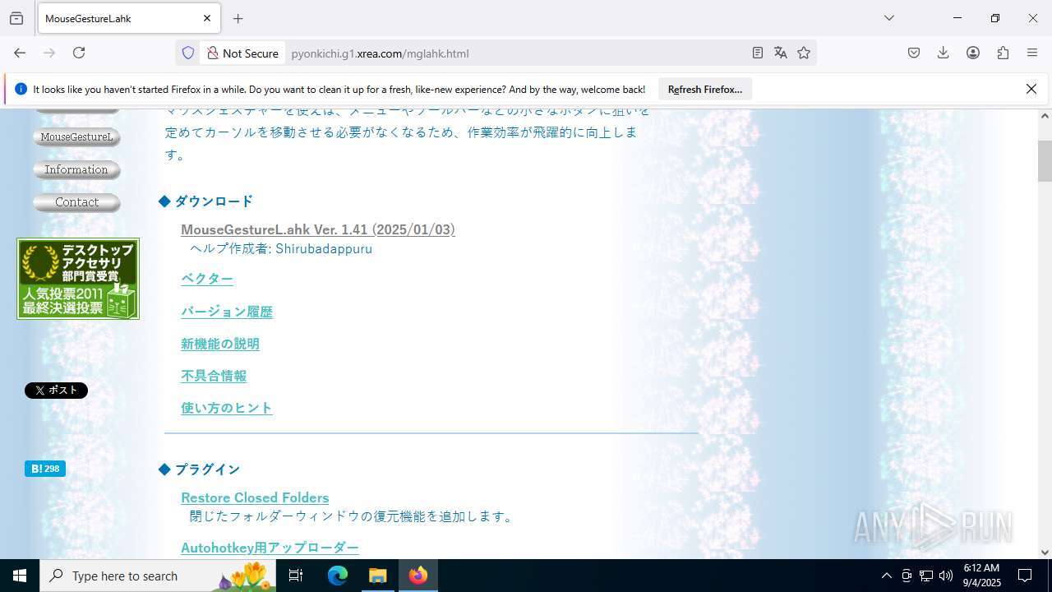Download MouseGestureL.ahk Ver. 1.41 link
This screenshot has width=1052, height=592.
tap(318, 229)
